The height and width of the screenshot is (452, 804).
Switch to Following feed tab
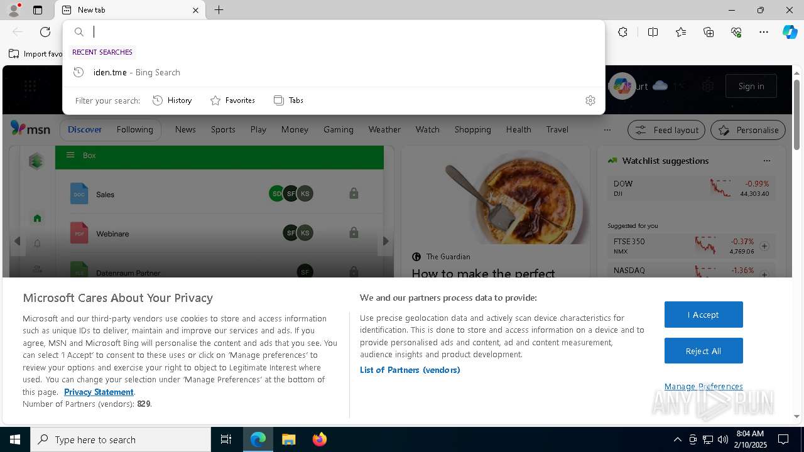[134, 129]
